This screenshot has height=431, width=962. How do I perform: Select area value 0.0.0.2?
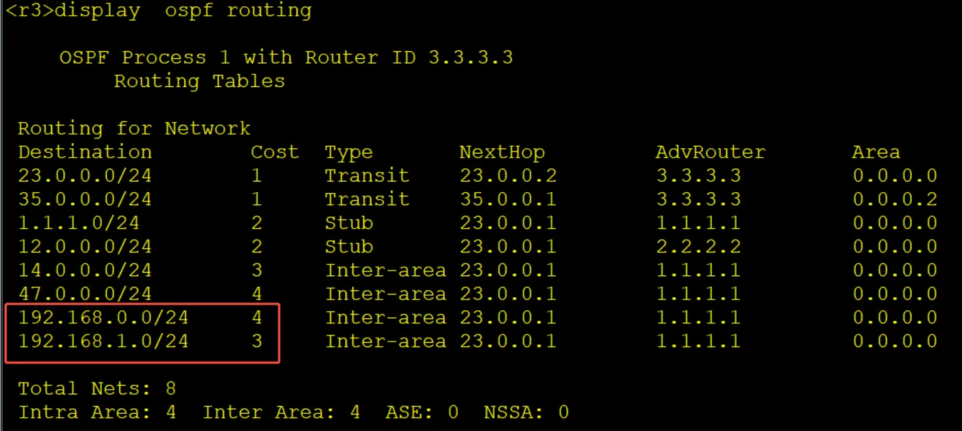895,199
